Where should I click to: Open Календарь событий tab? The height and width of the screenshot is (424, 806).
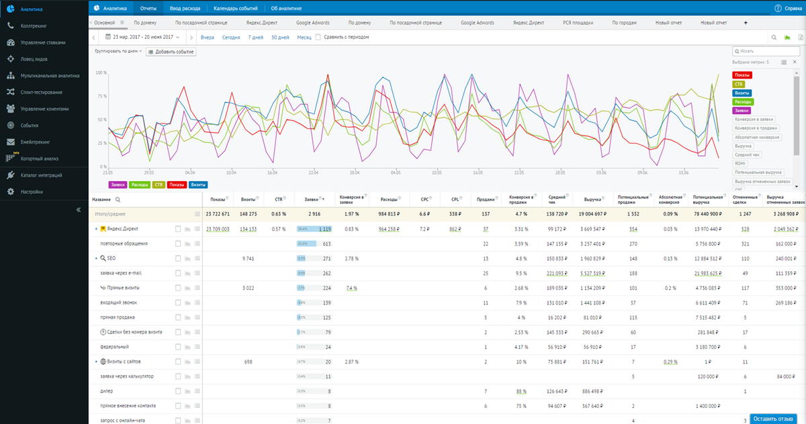(235, 9)
